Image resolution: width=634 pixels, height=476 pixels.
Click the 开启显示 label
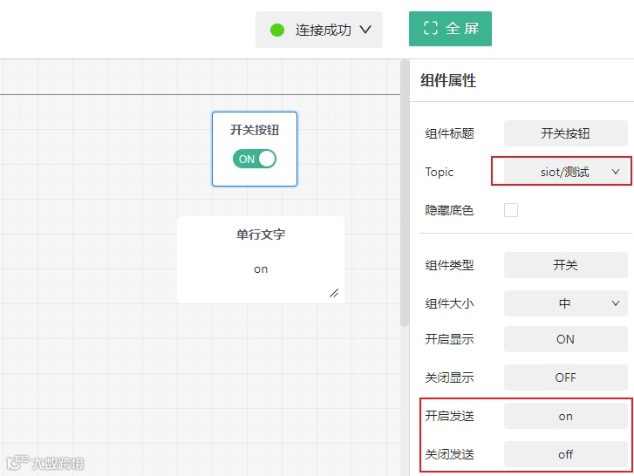pos(449,339)
